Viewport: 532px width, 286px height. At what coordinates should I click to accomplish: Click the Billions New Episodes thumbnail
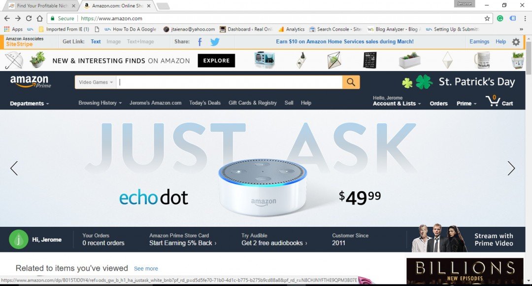click(x=465, y=271)
